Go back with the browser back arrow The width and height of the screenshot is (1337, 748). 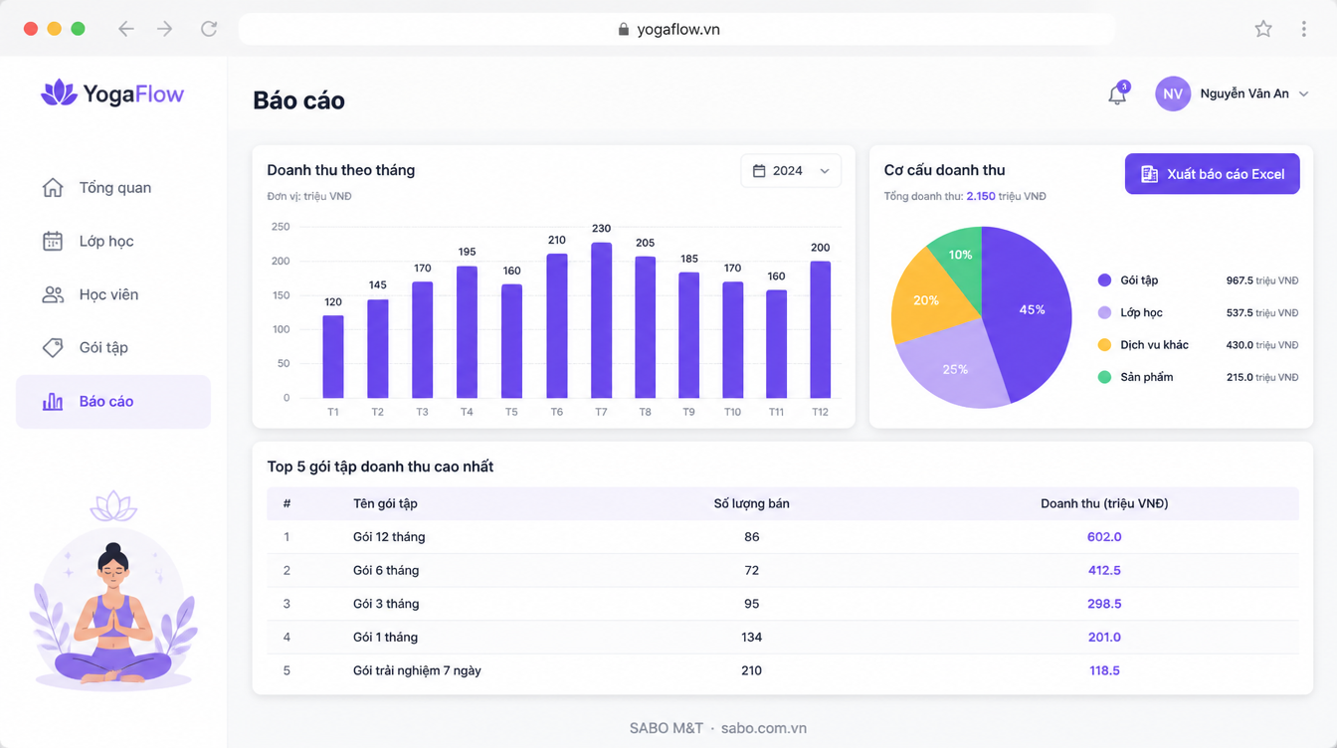(x=125, y=29)
